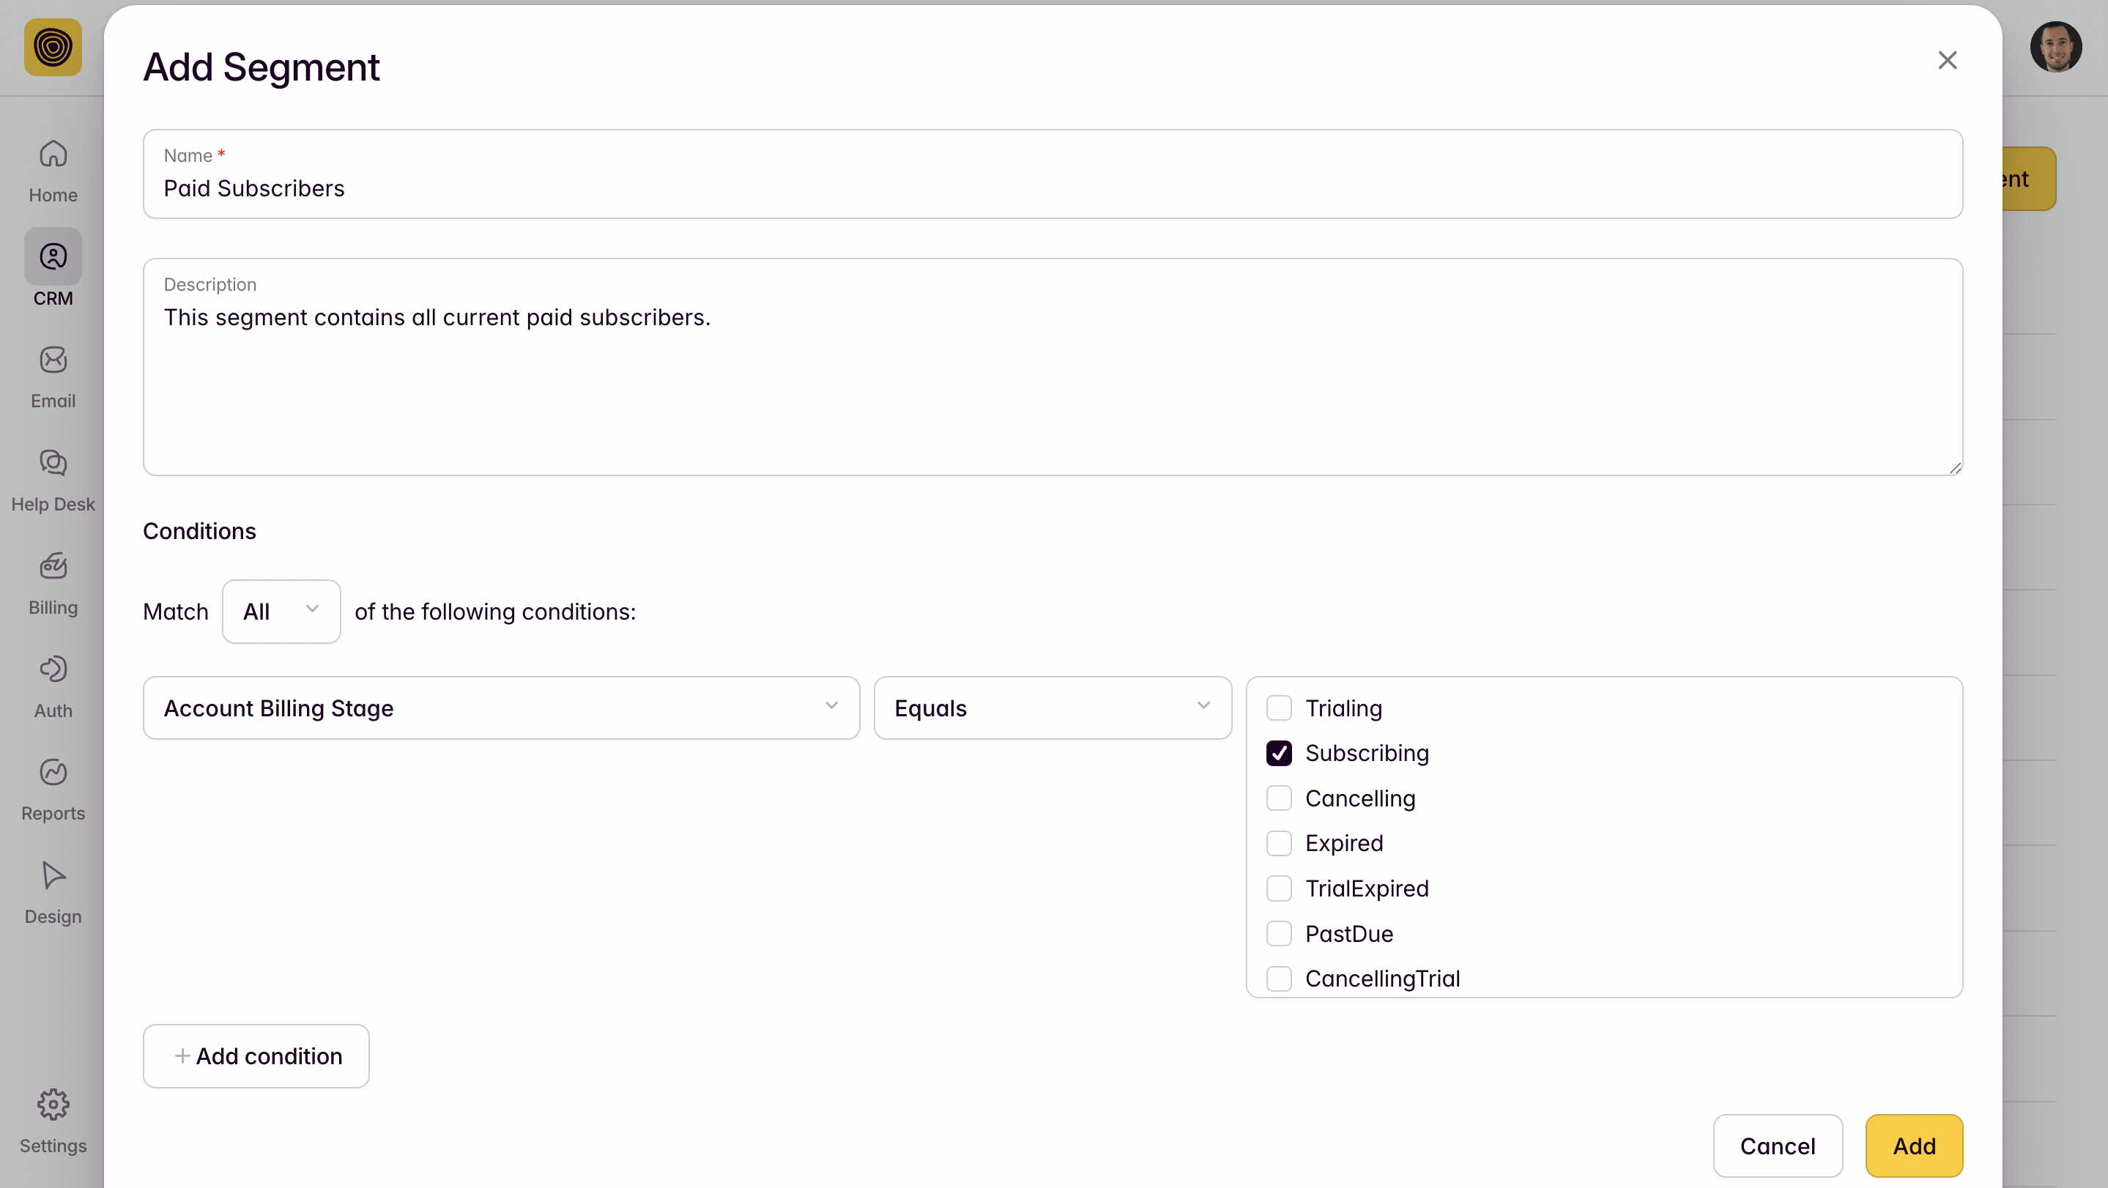The height and width of the screenshot is (1188, 2108).
Task: Expand the Account Billing Stage dropdown
Action: click(501, 708)
